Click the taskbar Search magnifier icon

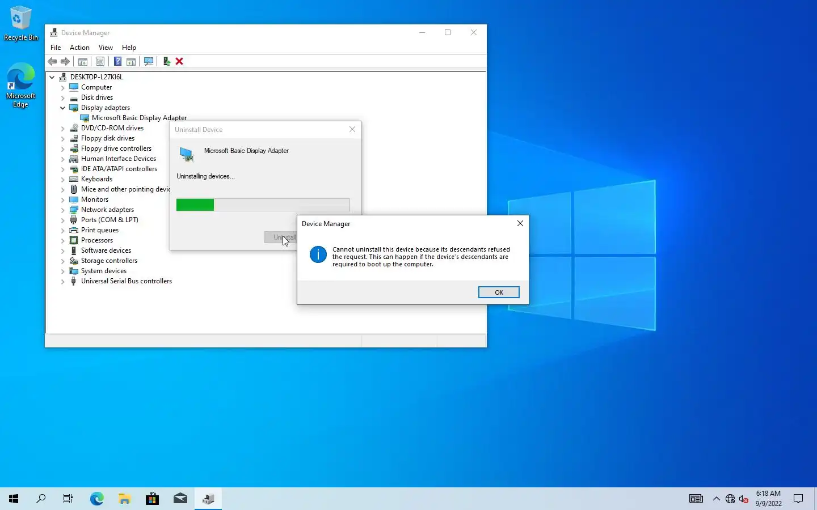click(x=41, y=499)
